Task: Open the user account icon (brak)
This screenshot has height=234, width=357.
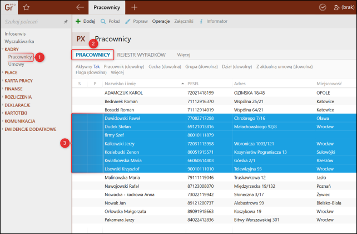Action: point(341,7)
